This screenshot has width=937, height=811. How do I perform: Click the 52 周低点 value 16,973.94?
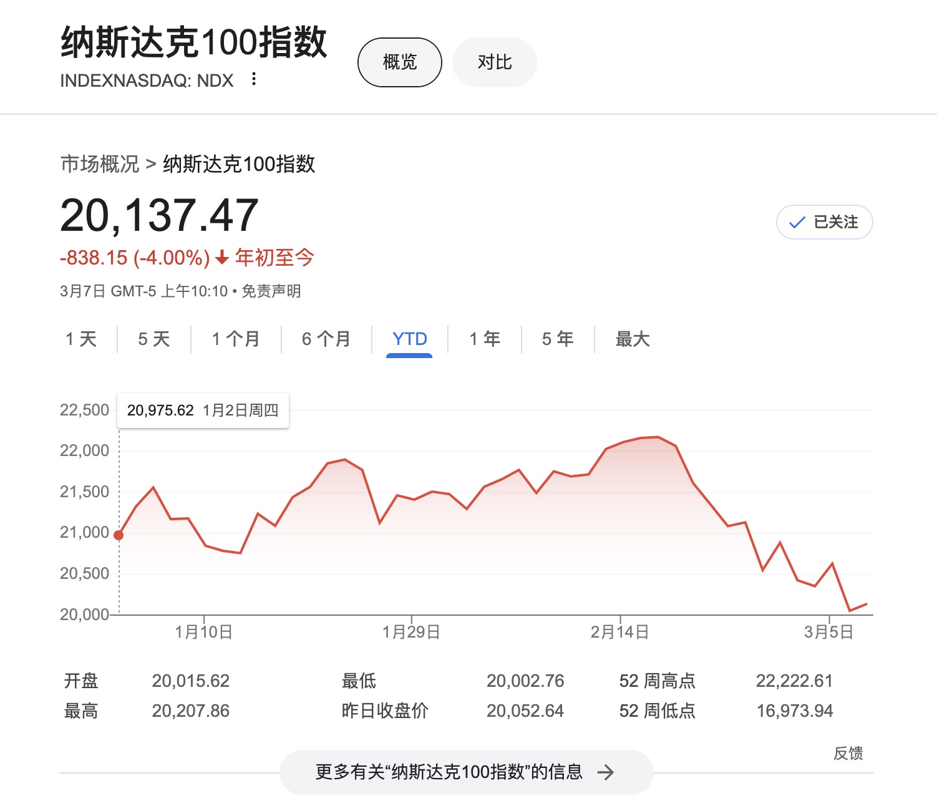[795, 711]
